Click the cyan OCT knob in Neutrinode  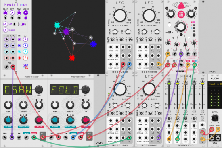pos(25,52)
